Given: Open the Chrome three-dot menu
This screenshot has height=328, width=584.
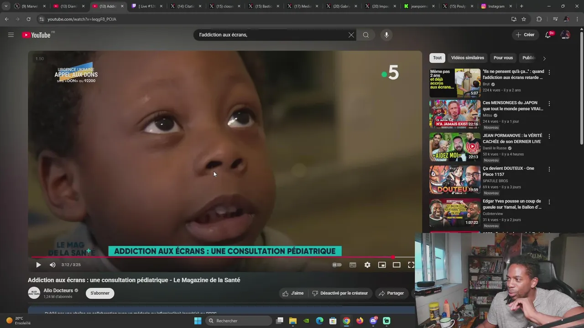Looking at the screenshot, I should tap(578, 19).
